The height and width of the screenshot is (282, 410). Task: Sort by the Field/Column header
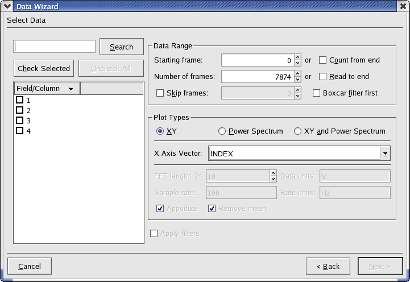tap(47, 88)
